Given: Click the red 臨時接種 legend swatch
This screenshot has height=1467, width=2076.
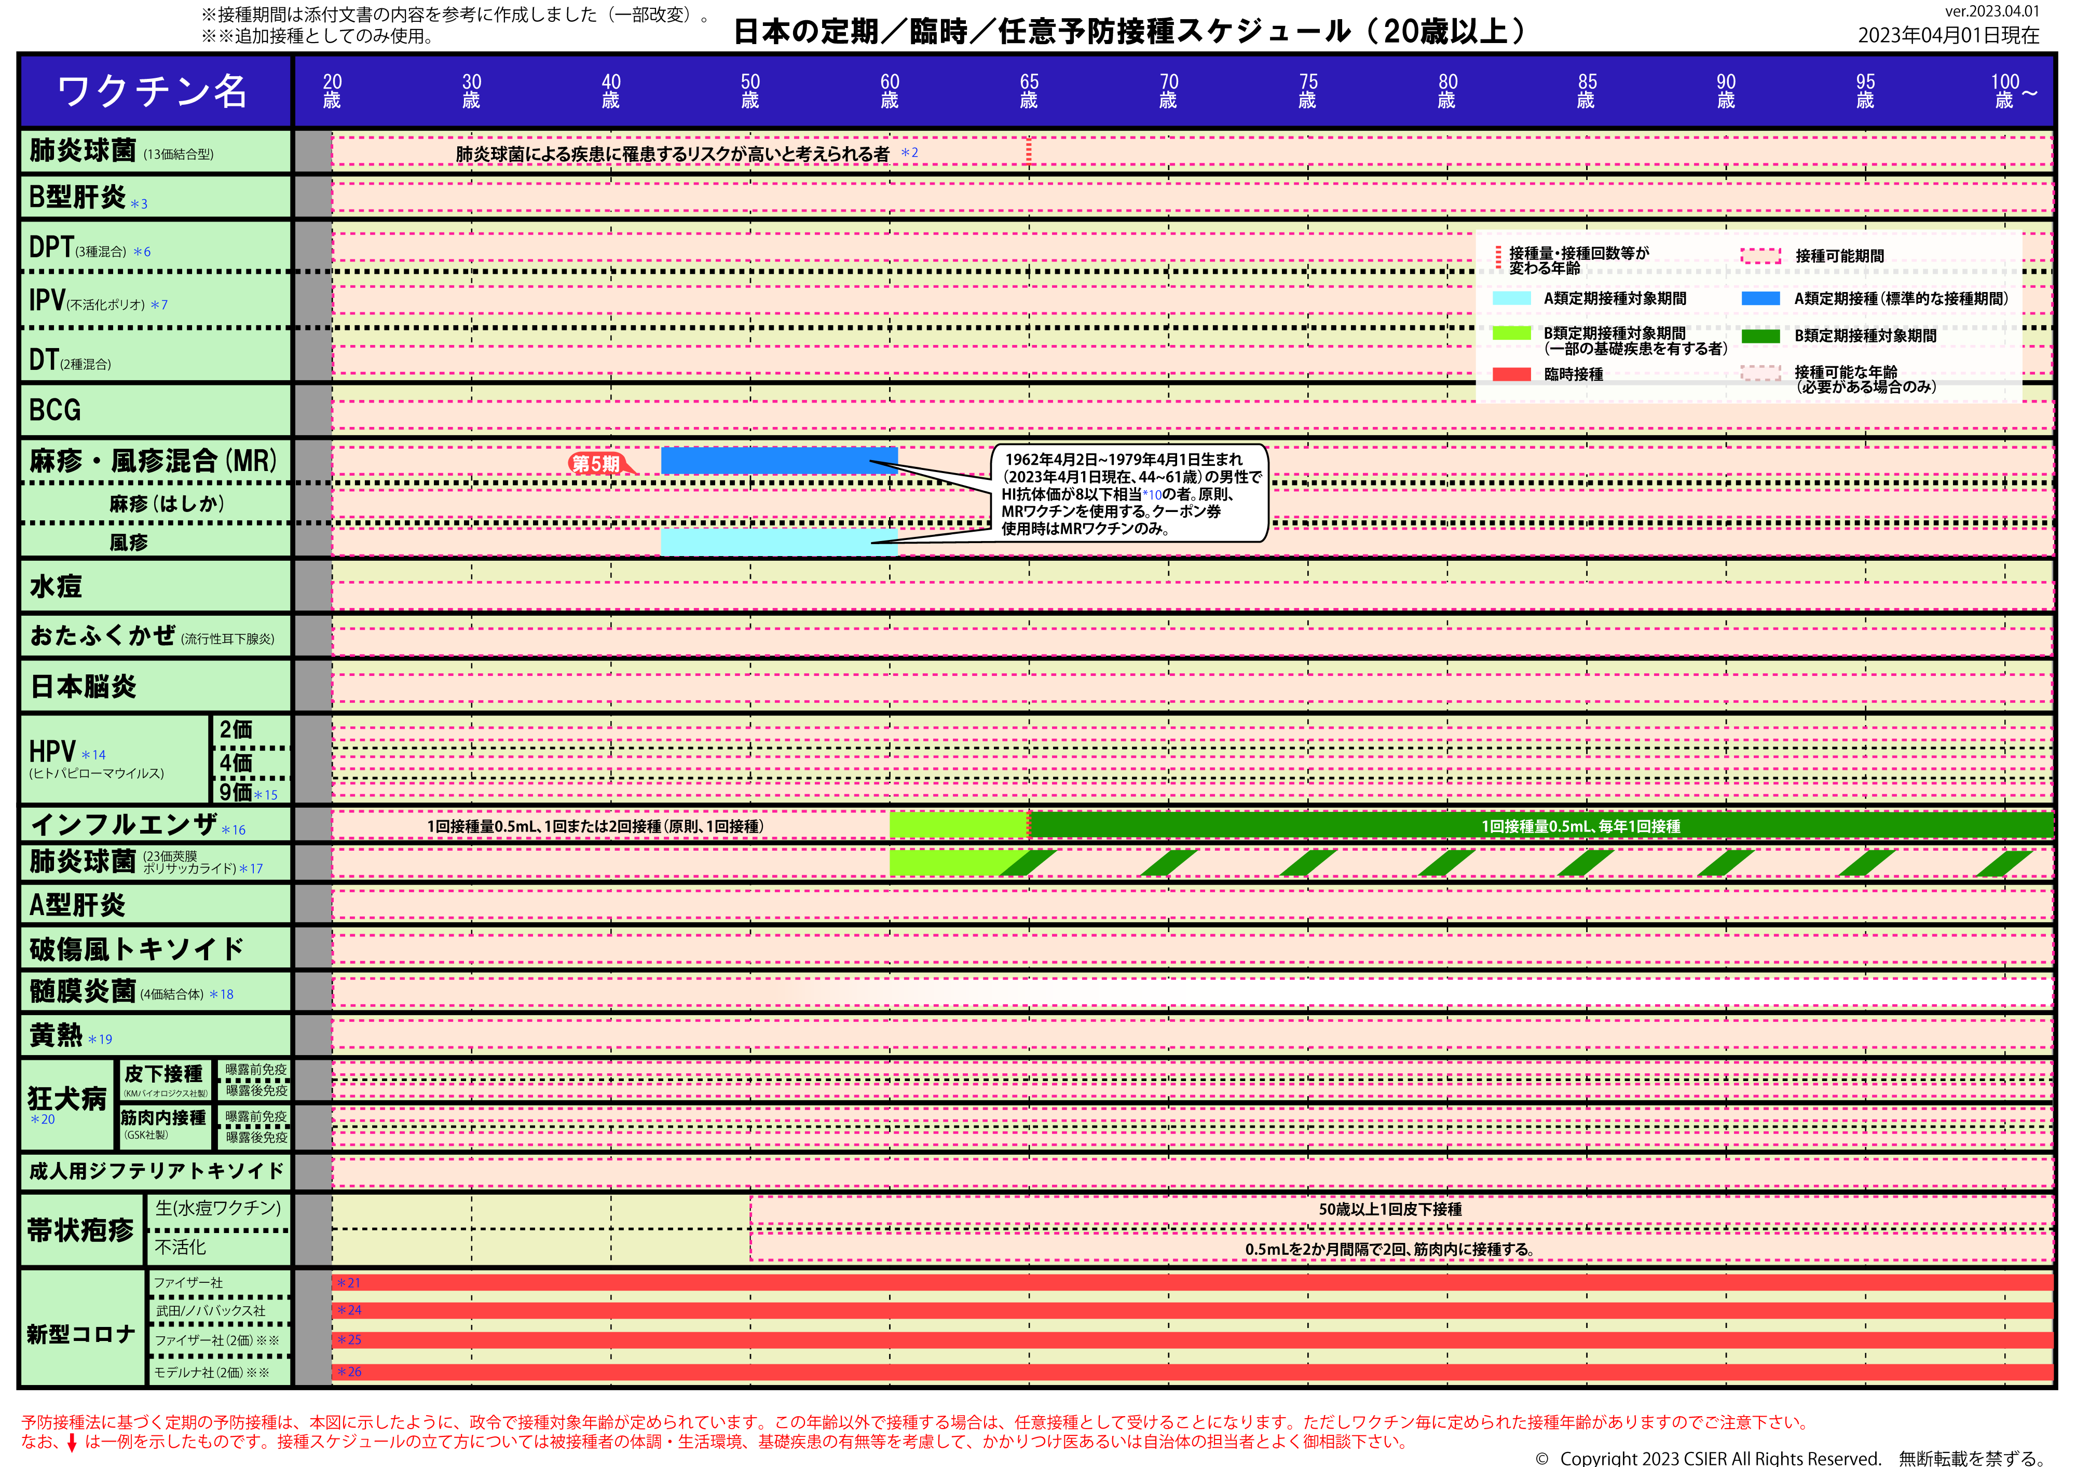Looking at the screenshot, I should point(1511,374).
